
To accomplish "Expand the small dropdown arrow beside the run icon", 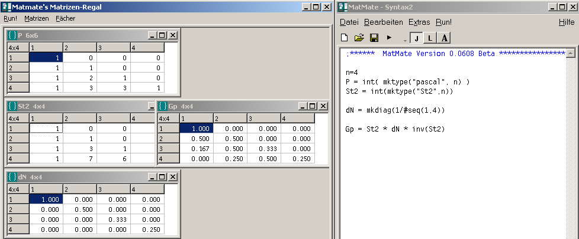I will tap(405, 40).
